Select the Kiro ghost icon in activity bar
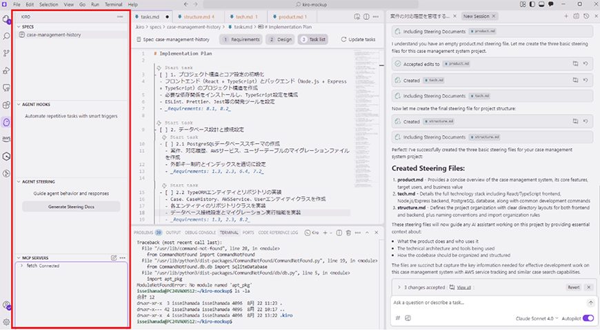600x330 pixels. (6, 122)
